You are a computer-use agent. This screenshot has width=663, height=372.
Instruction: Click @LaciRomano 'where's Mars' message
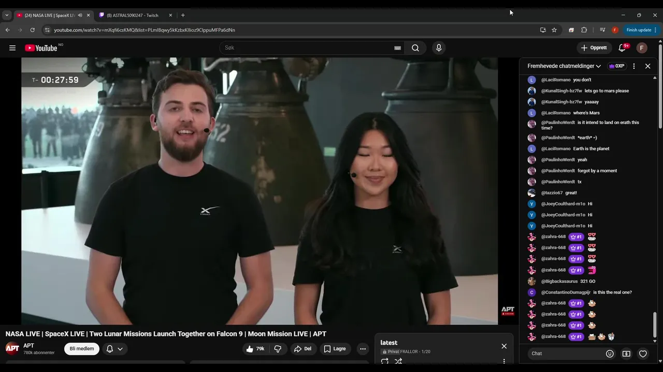click(587, 113)
